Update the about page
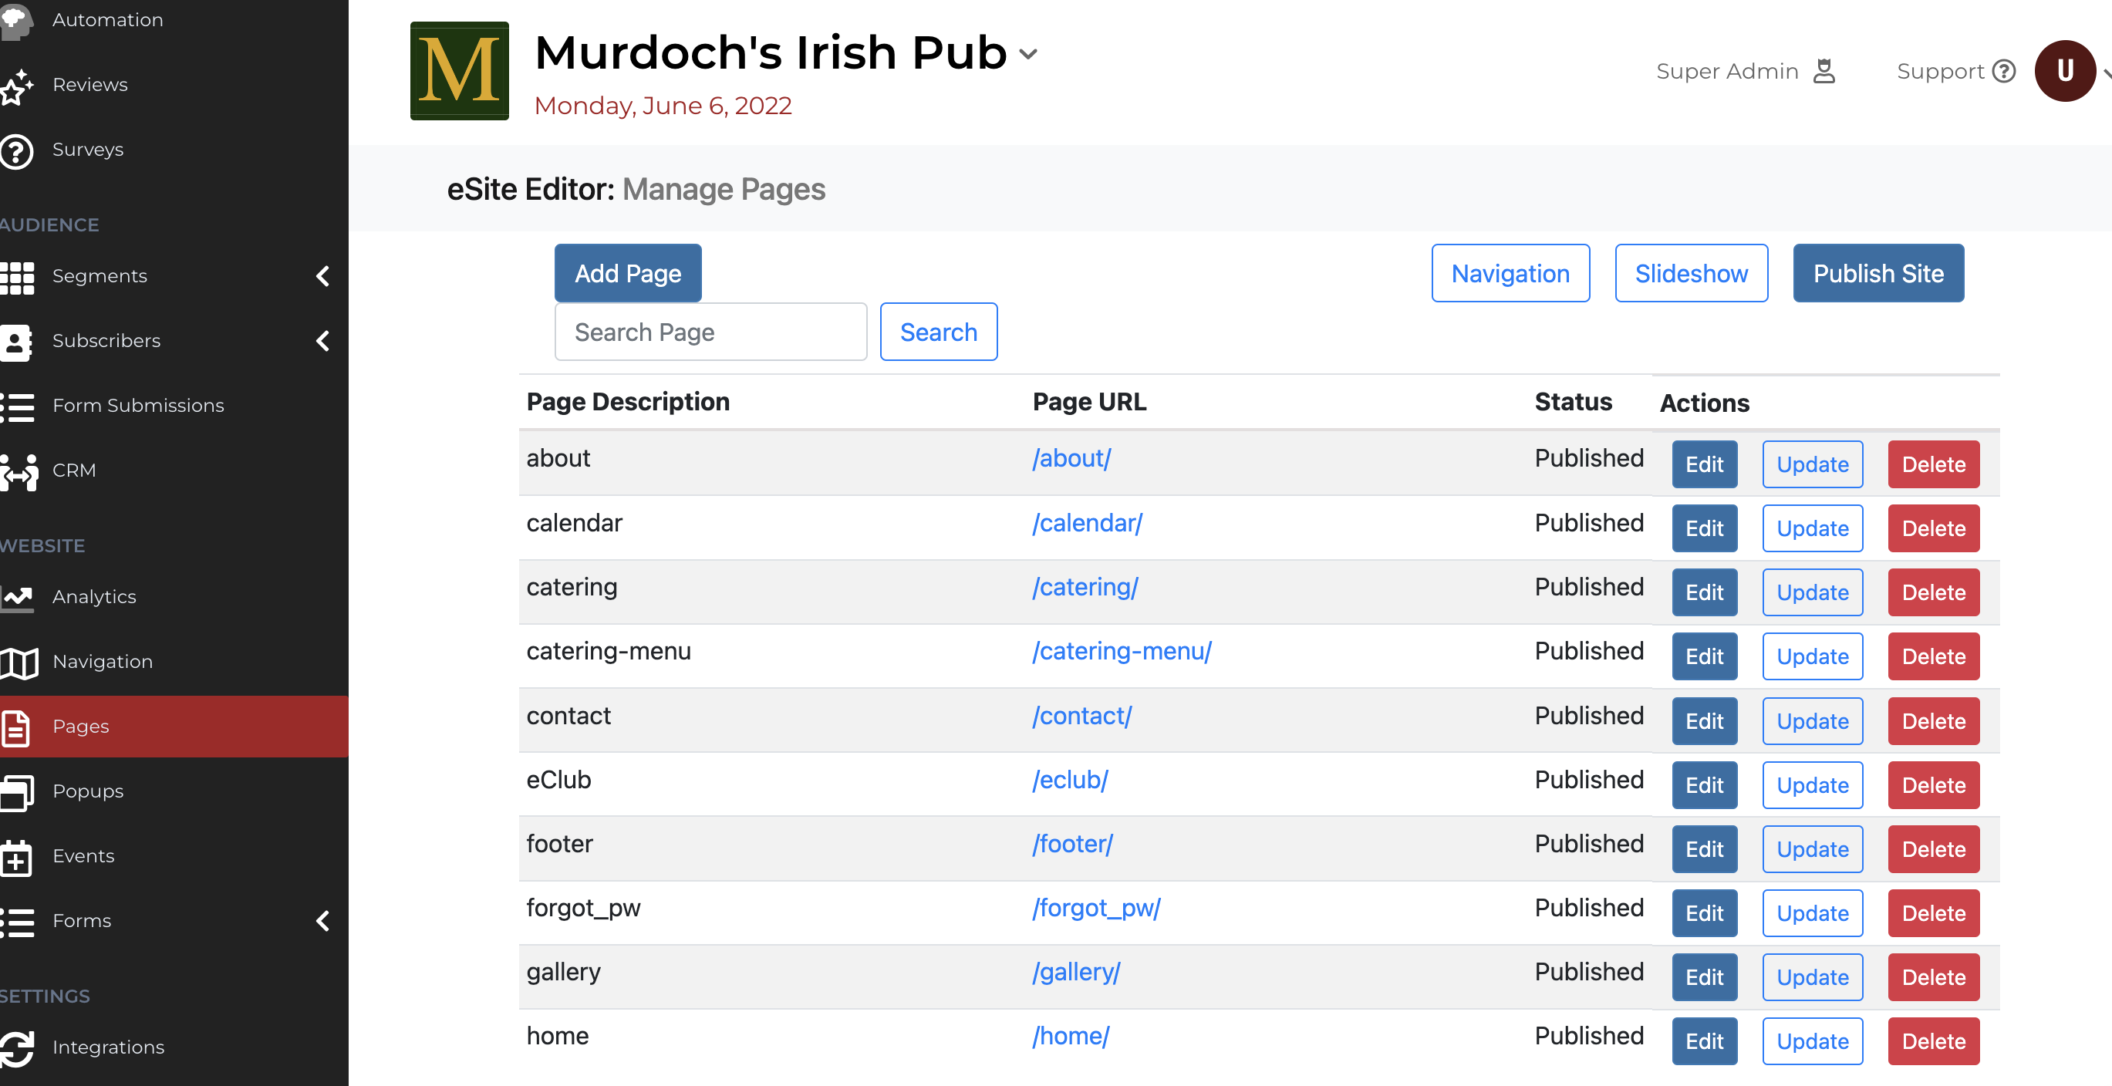This screenshot has width=2112, height=1086. [1813, 465]
